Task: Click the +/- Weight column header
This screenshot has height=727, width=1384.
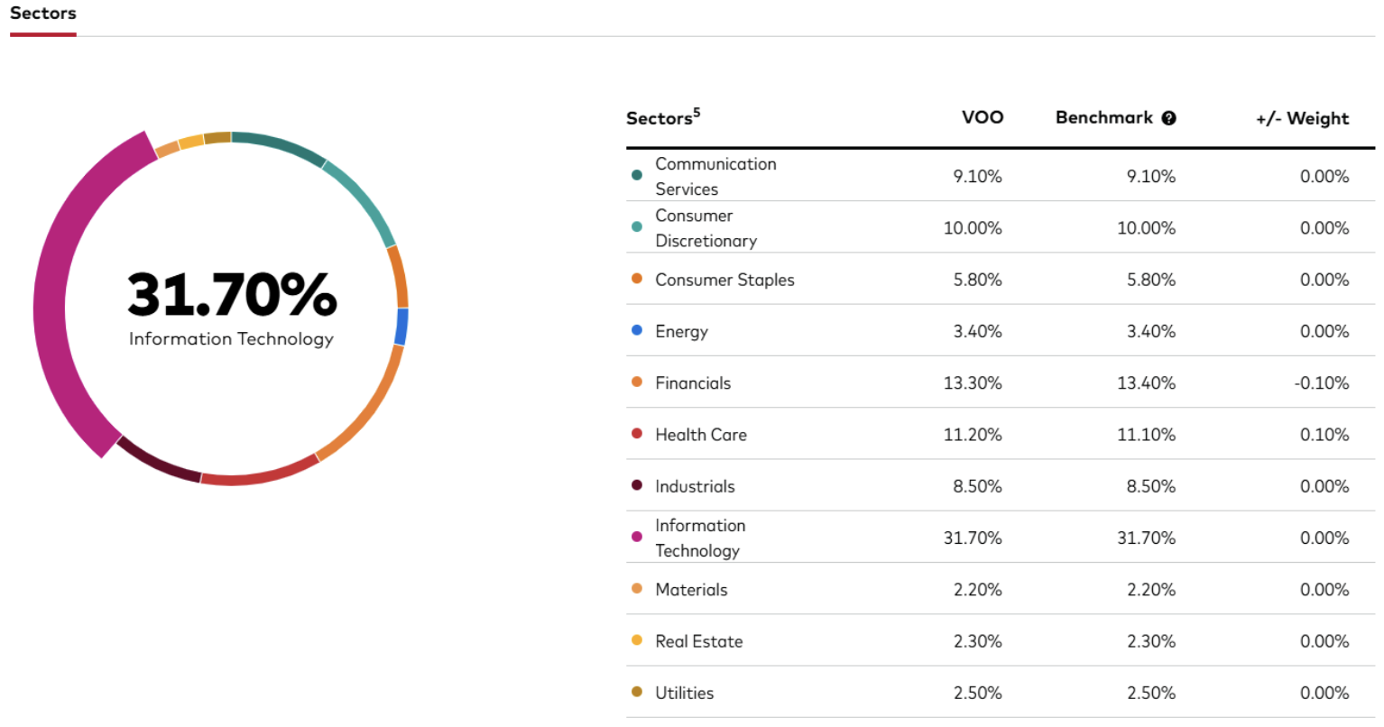Action: click(1302, 119)
